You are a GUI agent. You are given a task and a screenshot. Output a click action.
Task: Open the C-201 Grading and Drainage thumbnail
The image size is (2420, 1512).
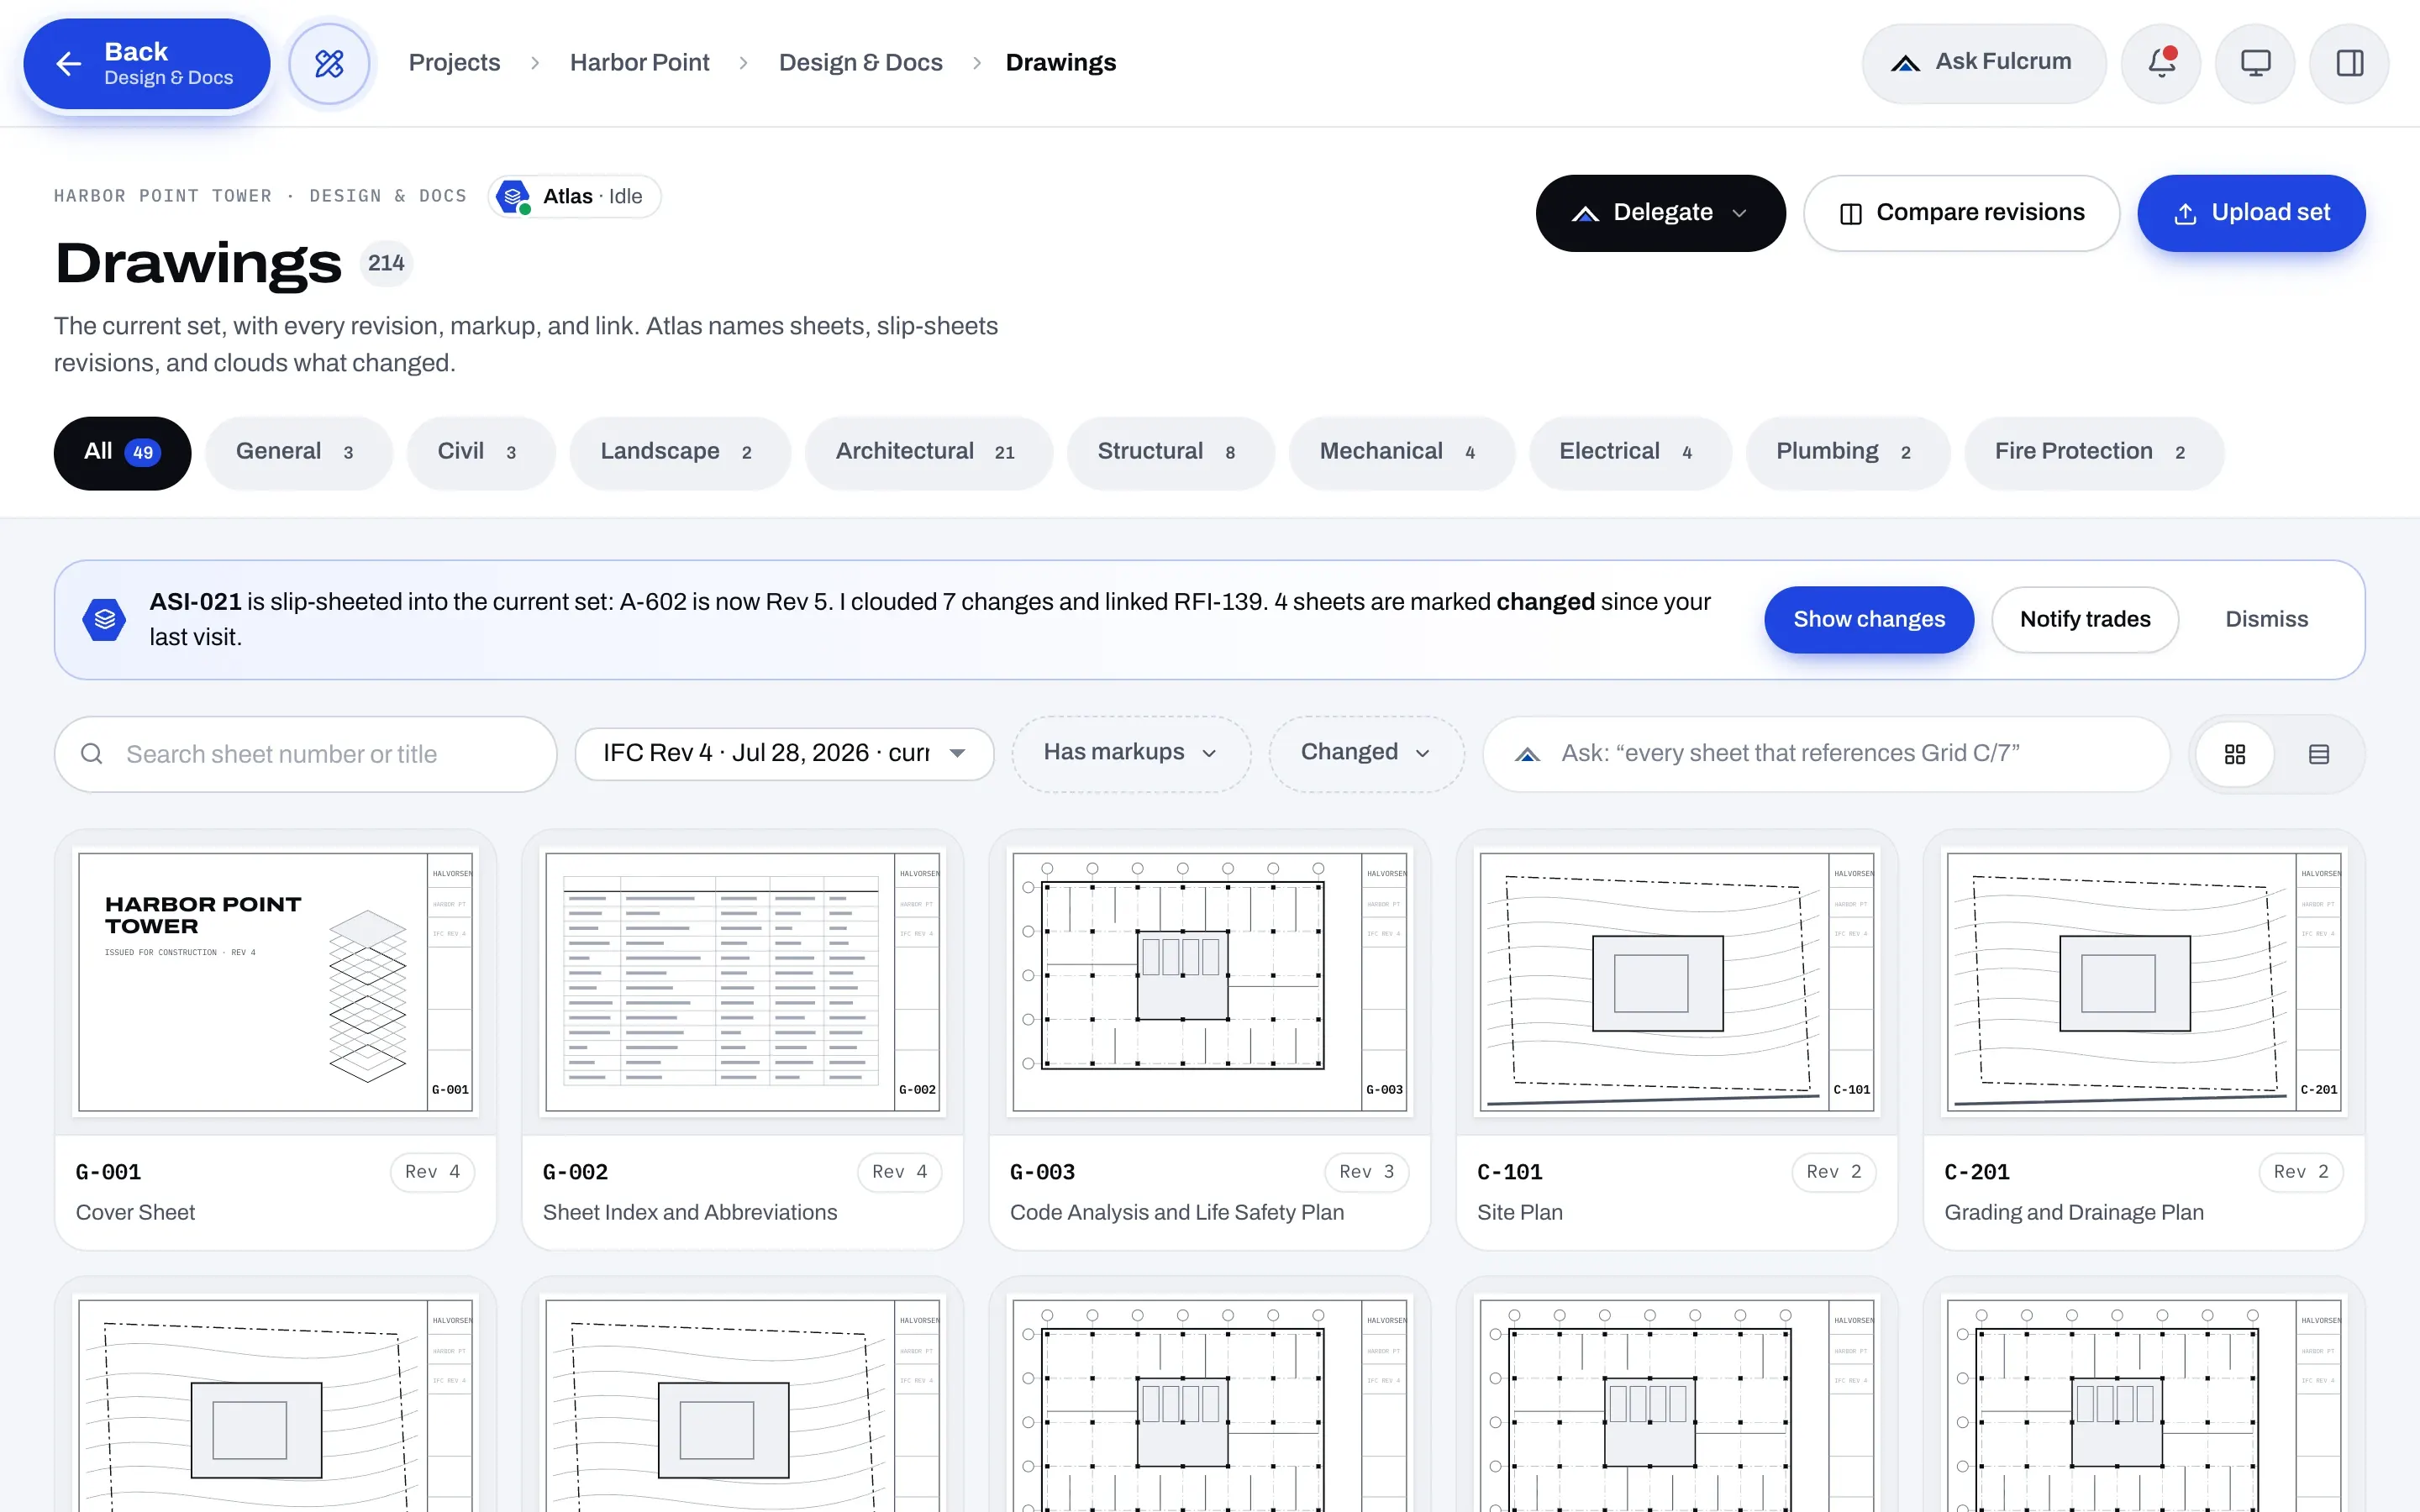click(2143, 981)
